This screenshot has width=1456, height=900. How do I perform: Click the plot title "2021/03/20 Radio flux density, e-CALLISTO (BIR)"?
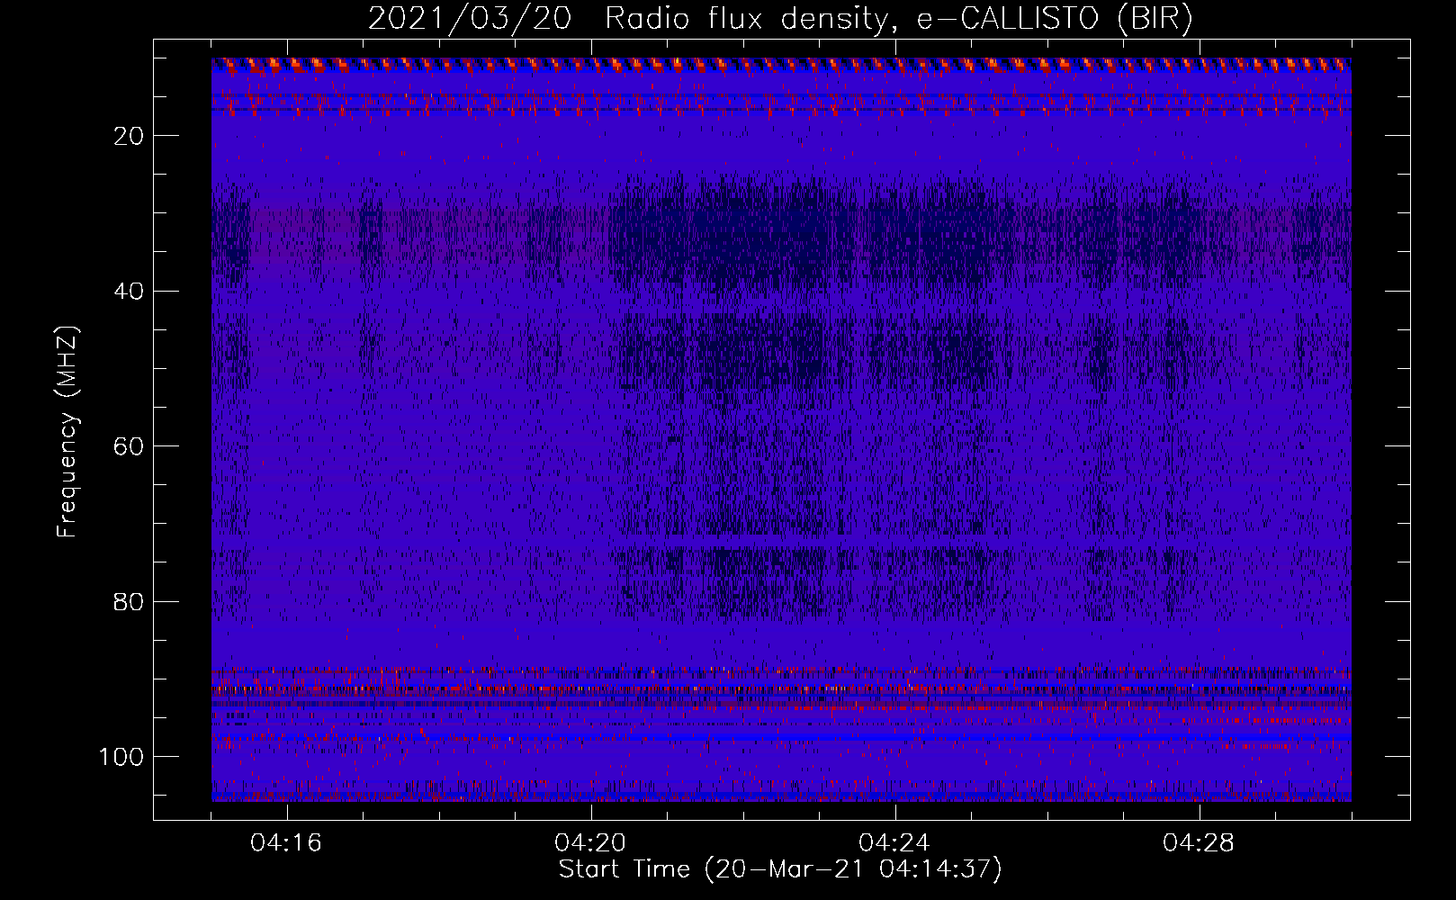coord(780,19)
